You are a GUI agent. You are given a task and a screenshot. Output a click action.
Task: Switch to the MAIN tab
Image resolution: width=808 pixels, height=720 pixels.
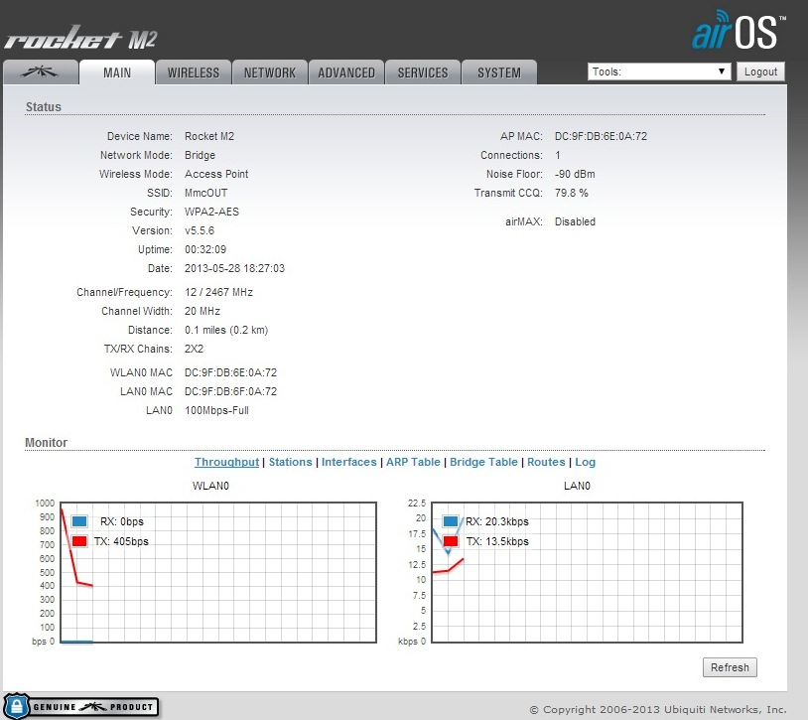pyautogui.click(x=117, y=72)
